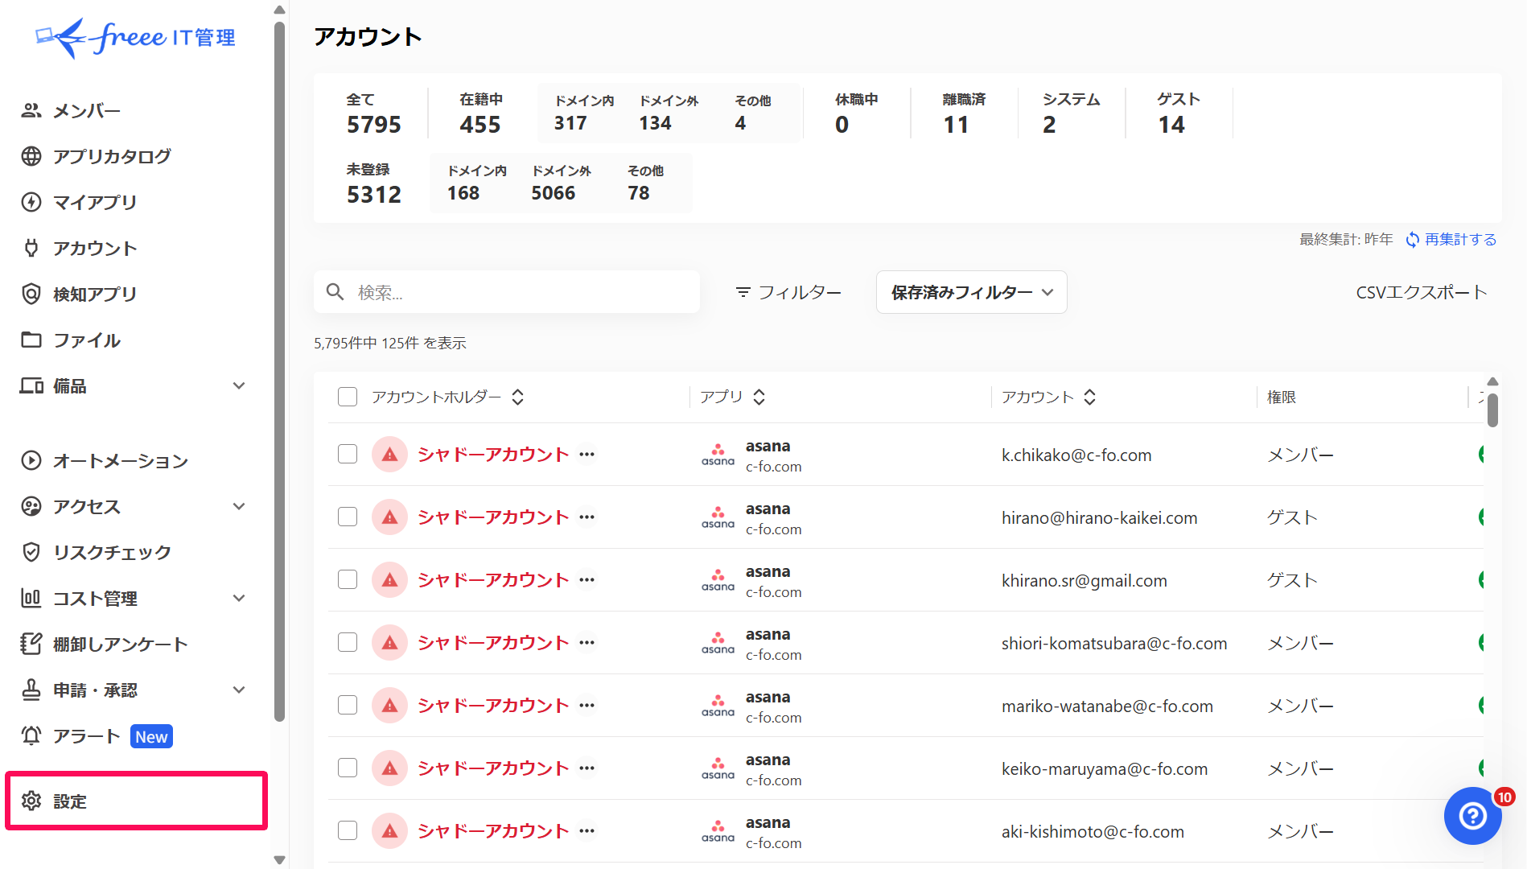
Task: Click the ファイル folder icon
Action: [x=31, y=340]
